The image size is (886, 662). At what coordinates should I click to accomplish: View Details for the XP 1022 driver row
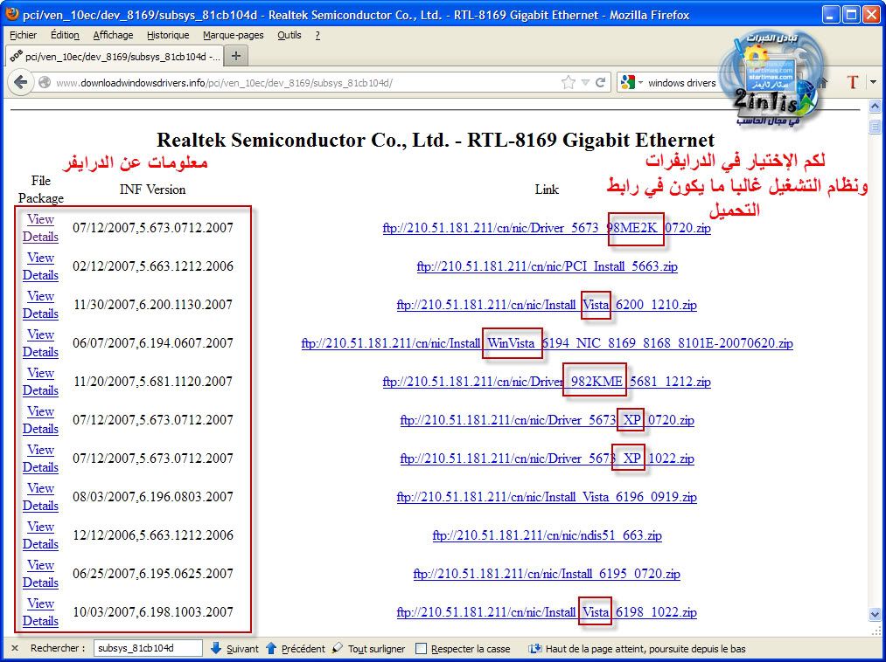click(41, 459)
